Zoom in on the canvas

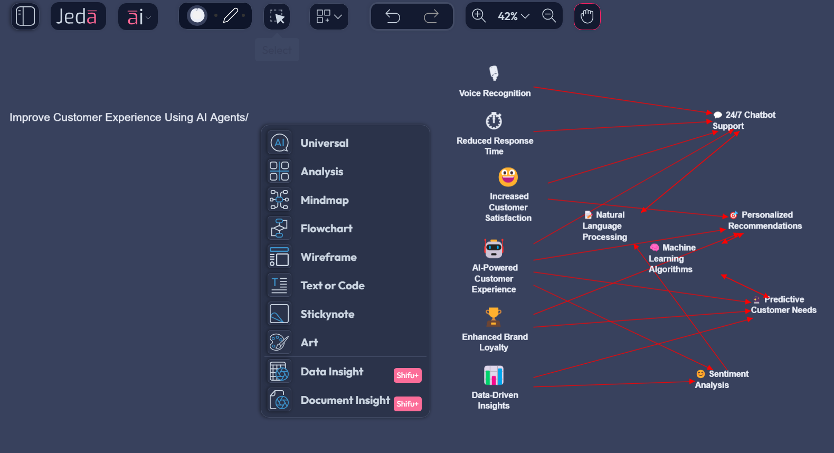click(479, 16)
